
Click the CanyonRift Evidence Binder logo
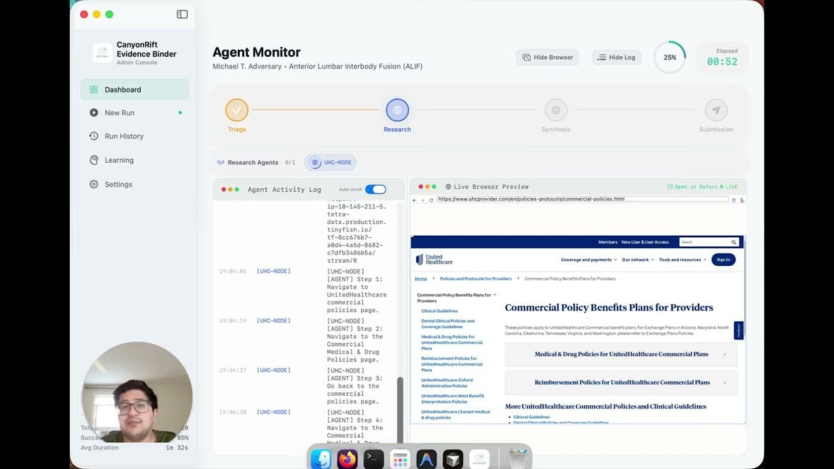pyautogui.click(x=102, y=53)
